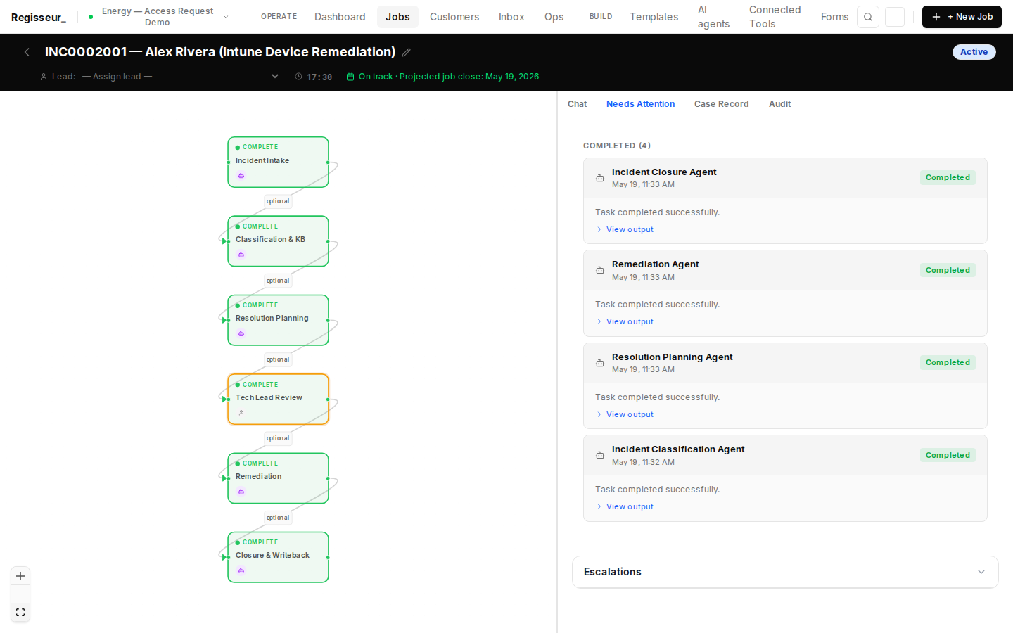
Task: Click the Active status badge
Action: coord(974,52)
